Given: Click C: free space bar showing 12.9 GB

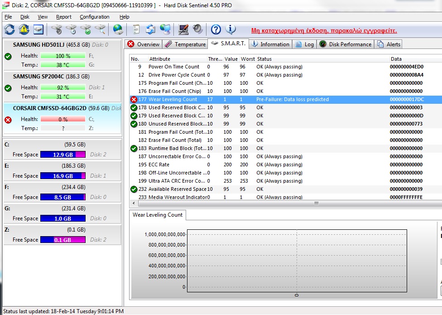Looking at the screenshot, I should (63, 155).
